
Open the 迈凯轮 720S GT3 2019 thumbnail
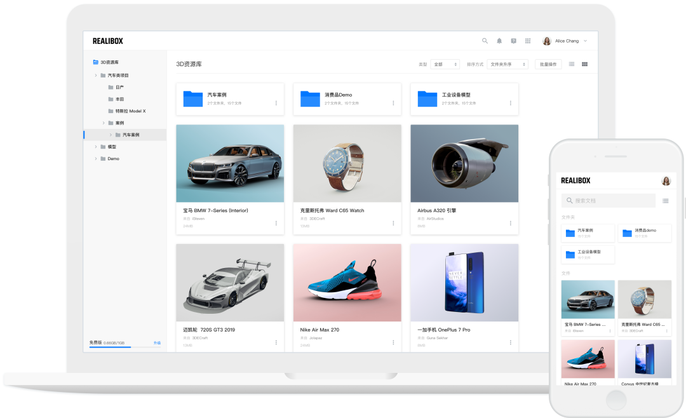(x=230, y=283)
